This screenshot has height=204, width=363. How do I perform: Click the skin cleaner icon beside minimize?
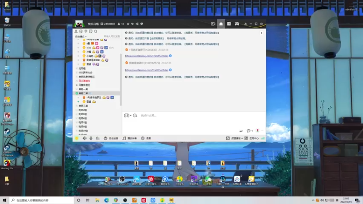(x=245, y=24)
